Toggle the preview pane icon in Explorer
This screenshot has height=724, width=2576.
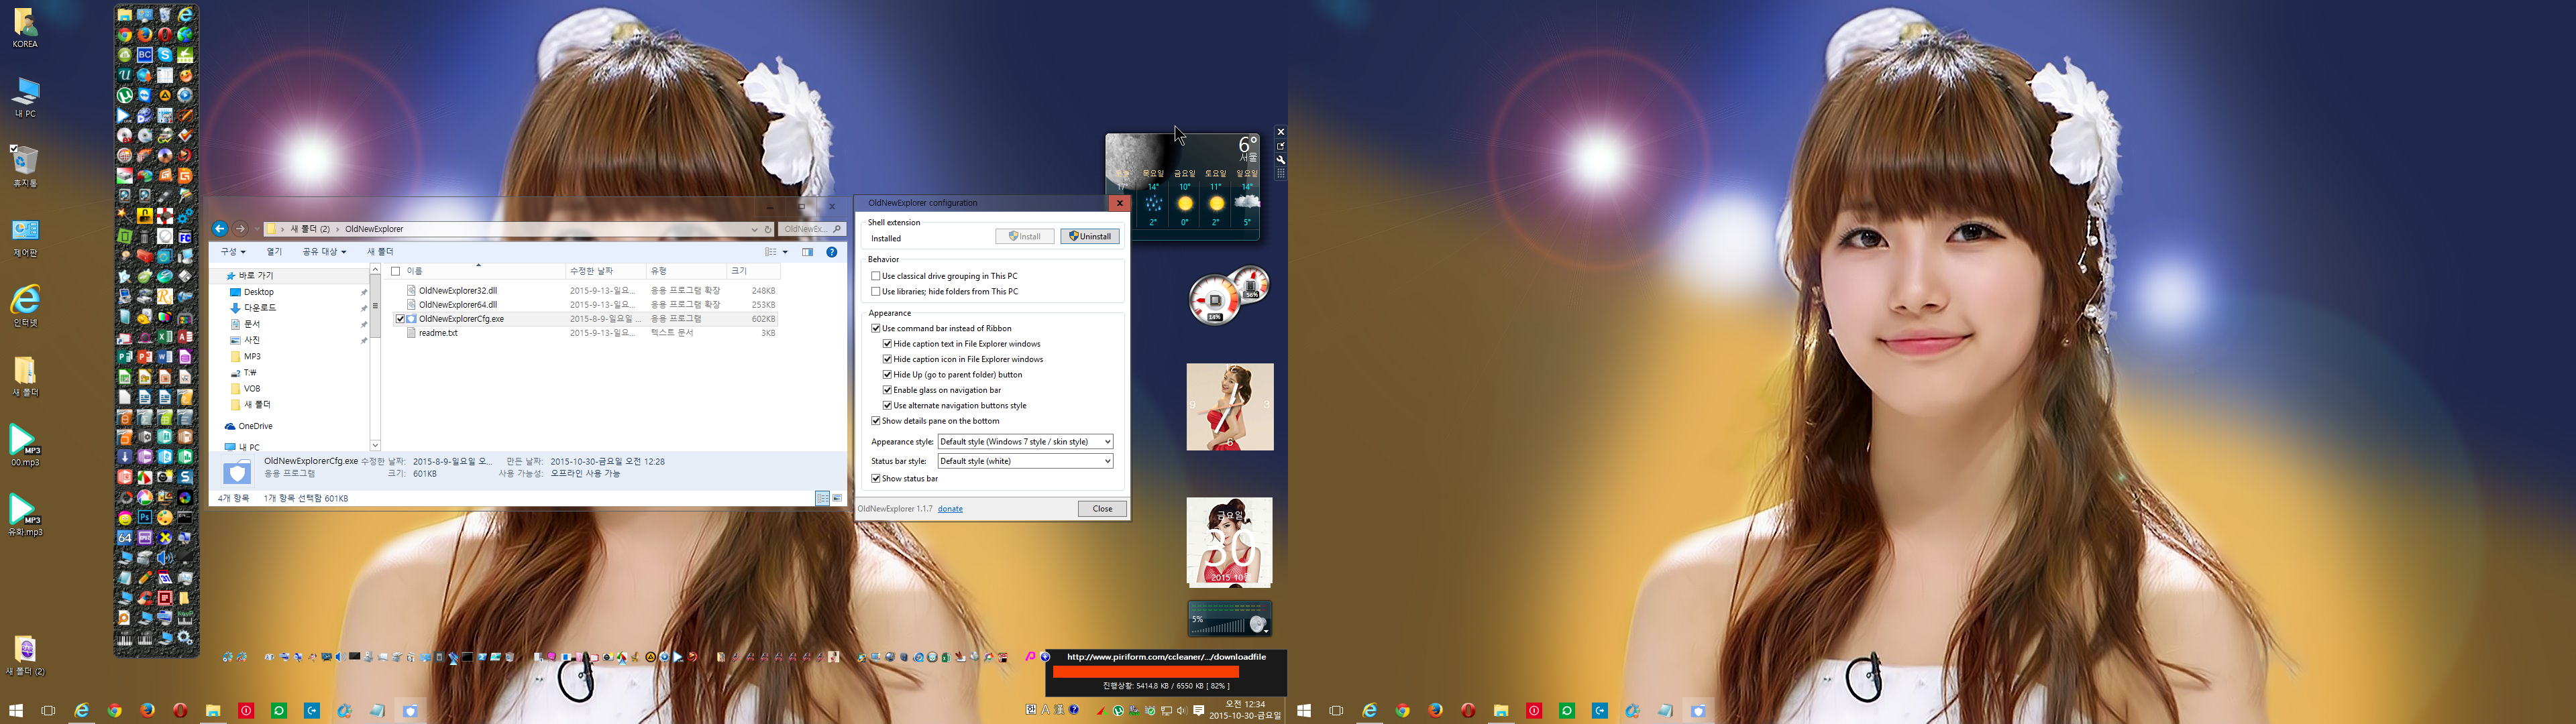(x=807, y=252)
